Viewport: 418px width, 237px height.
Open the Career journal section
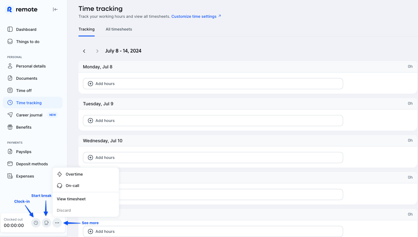click(29, 115)
